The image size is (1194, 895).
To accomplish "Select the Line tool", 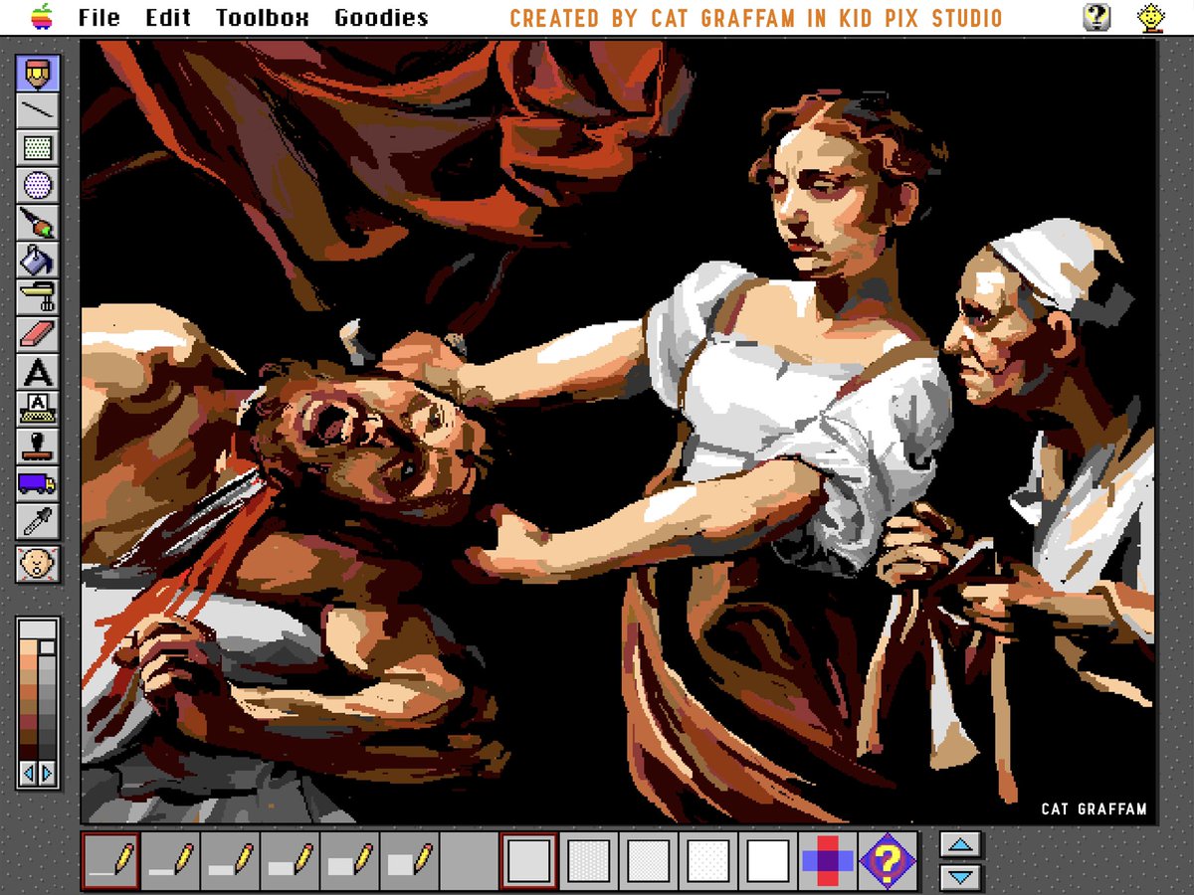I will 38,110.
